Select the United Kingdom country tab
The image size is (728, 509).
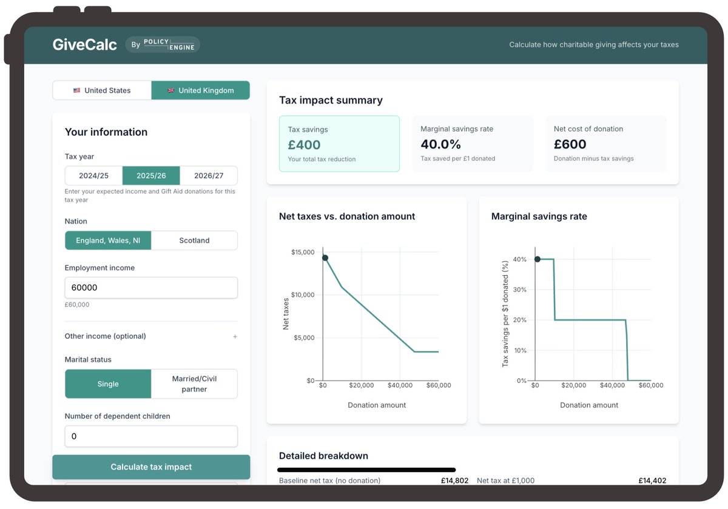click(x=200, y=90)
